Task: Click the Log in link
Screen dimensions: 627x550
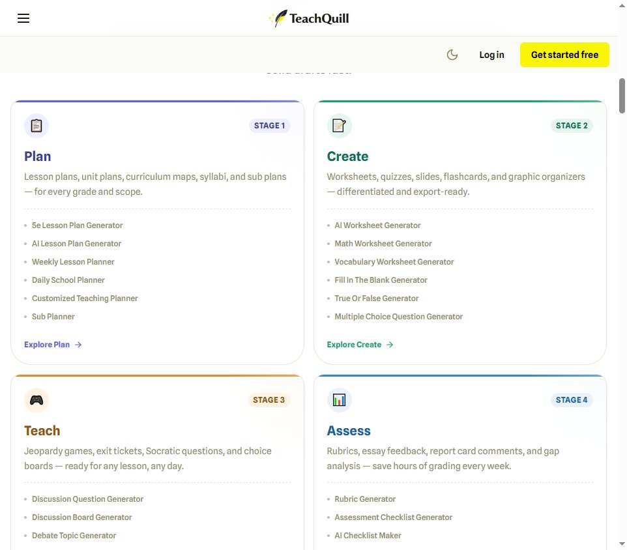Action: point(491,55)
